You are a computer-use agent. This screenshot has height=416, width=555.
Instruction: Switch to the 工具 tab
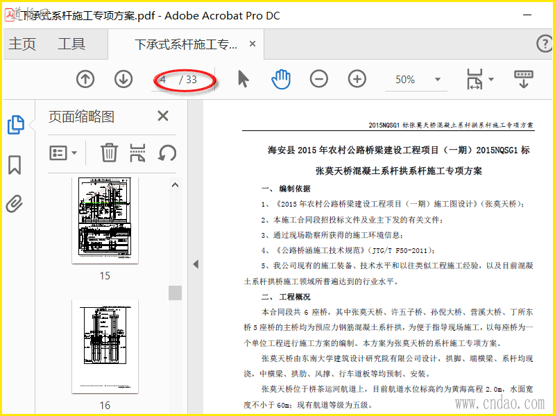[x=71, y=44]
